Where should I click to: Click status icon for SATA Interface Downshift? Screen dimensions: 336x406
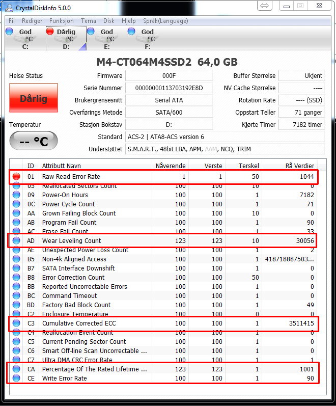(x=16, y=268)
